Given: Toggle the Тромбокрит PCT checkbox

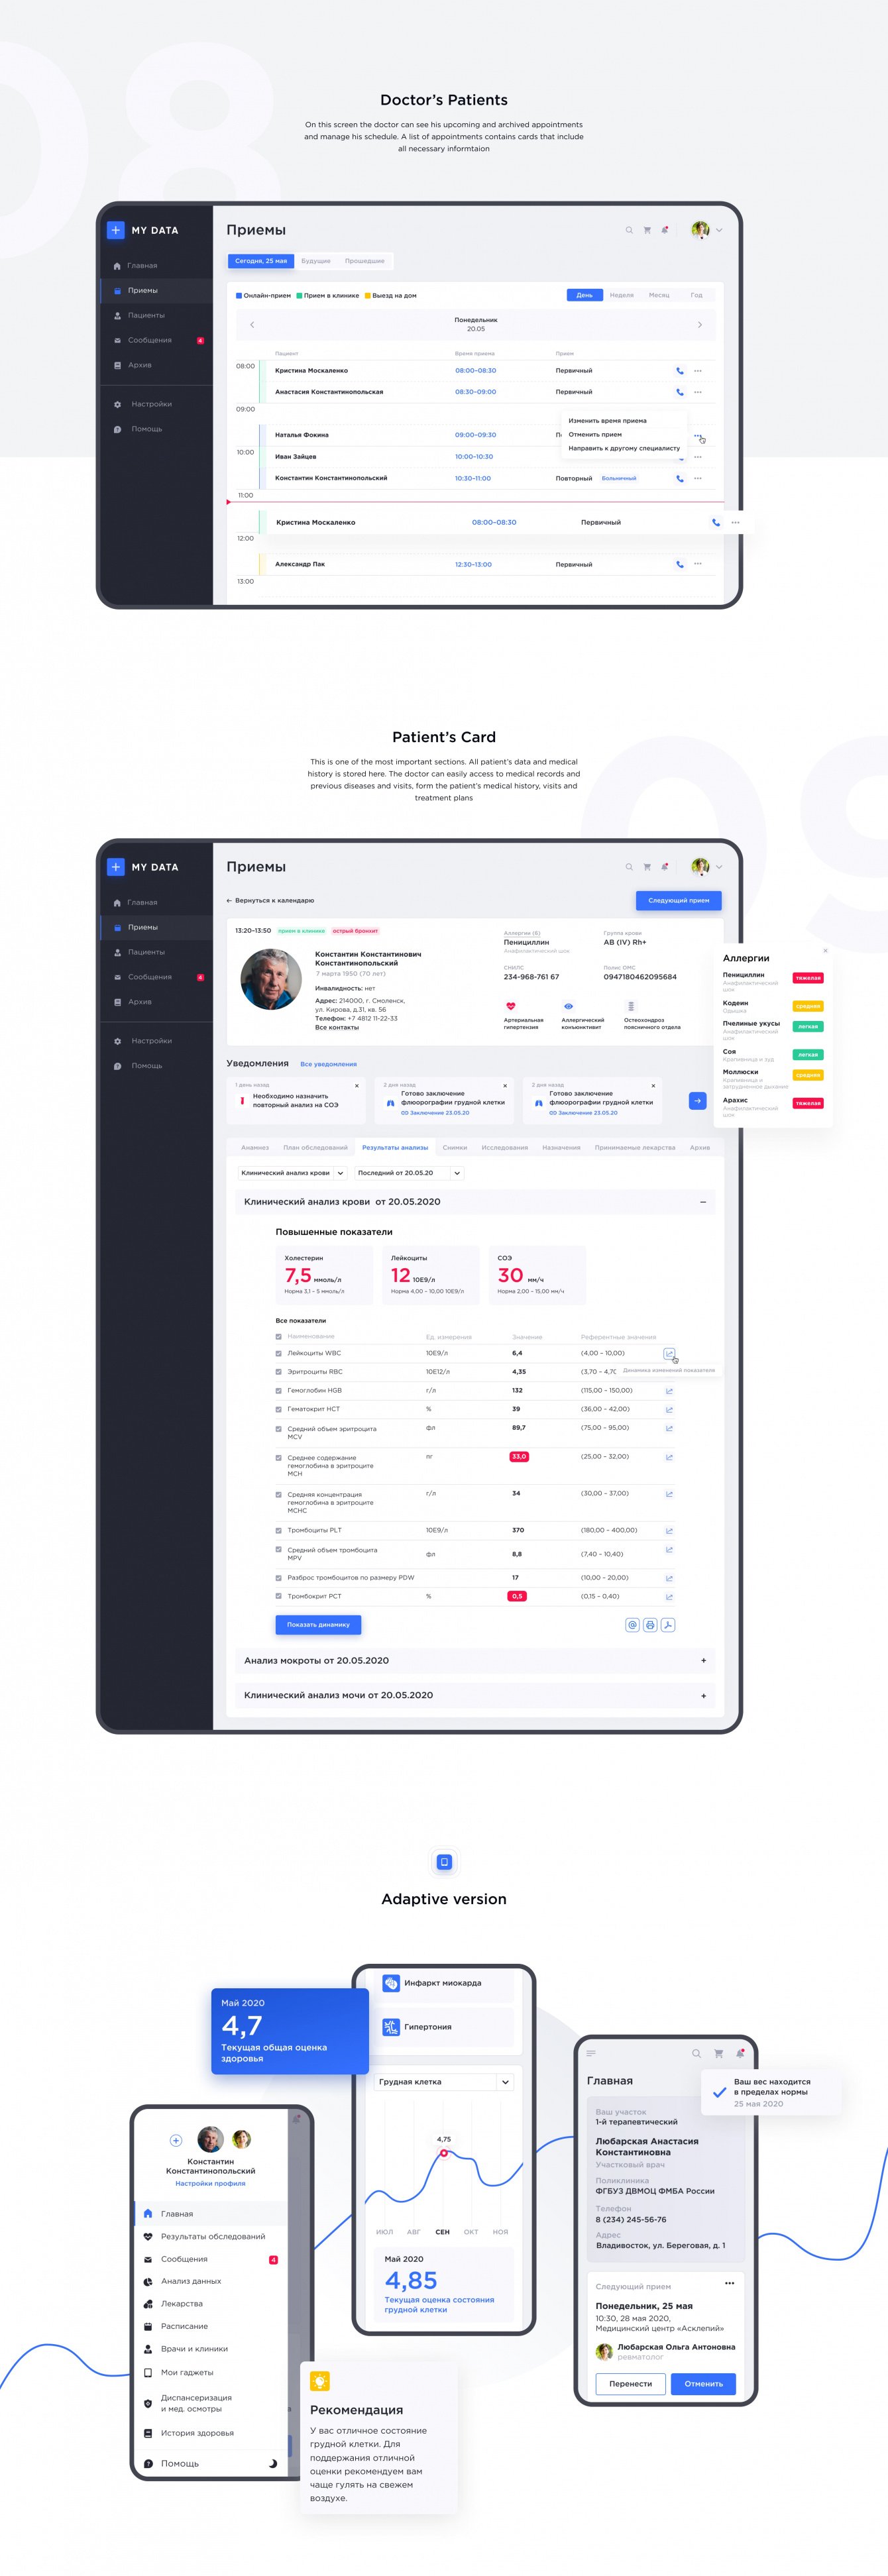Looking at the screenshot, I should tap(279, 1596).
